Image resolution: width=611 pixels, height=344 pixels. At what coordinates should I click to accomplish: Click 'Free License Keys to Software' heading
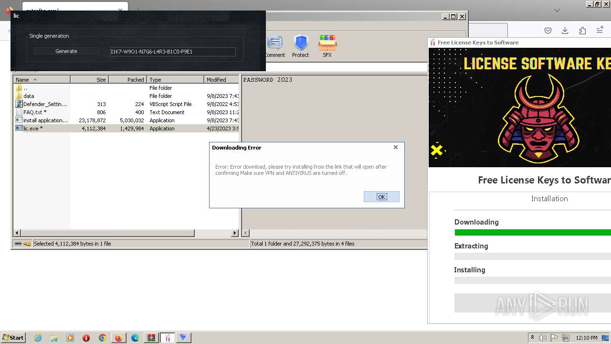[x=544, y=180]
